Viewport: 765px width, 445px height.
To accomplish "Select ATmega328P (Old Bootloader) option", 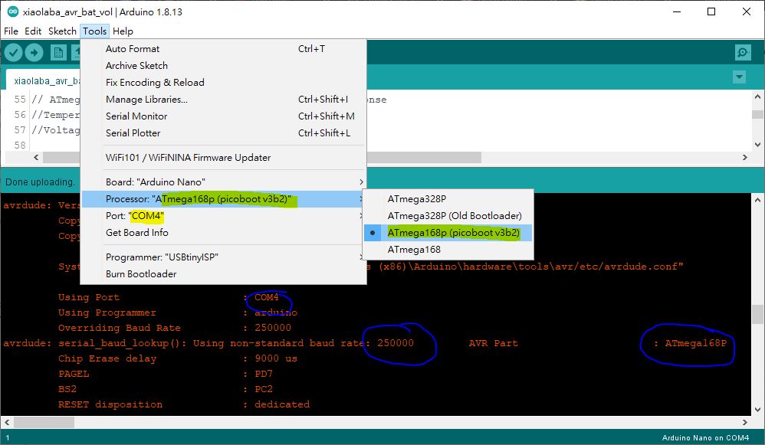I will click(448, 215).
